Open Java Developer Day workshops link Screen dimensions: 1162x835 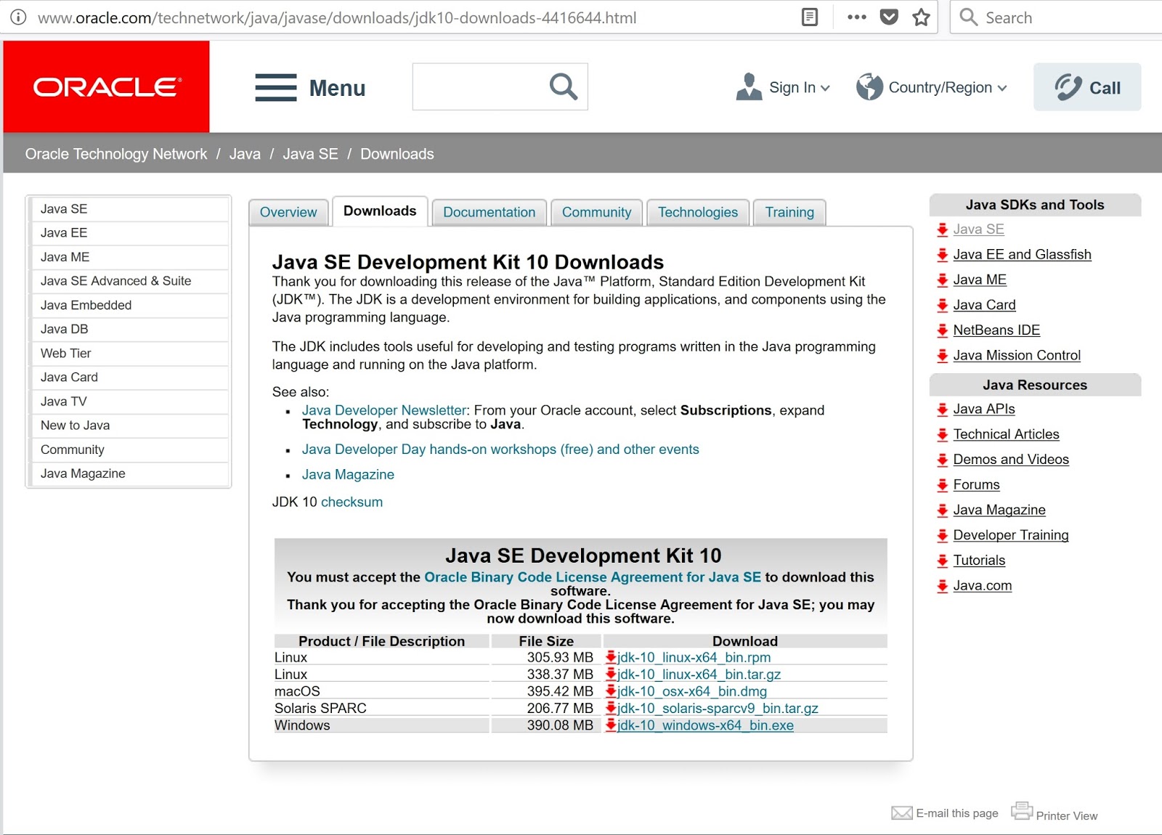(x=500, y=449)
